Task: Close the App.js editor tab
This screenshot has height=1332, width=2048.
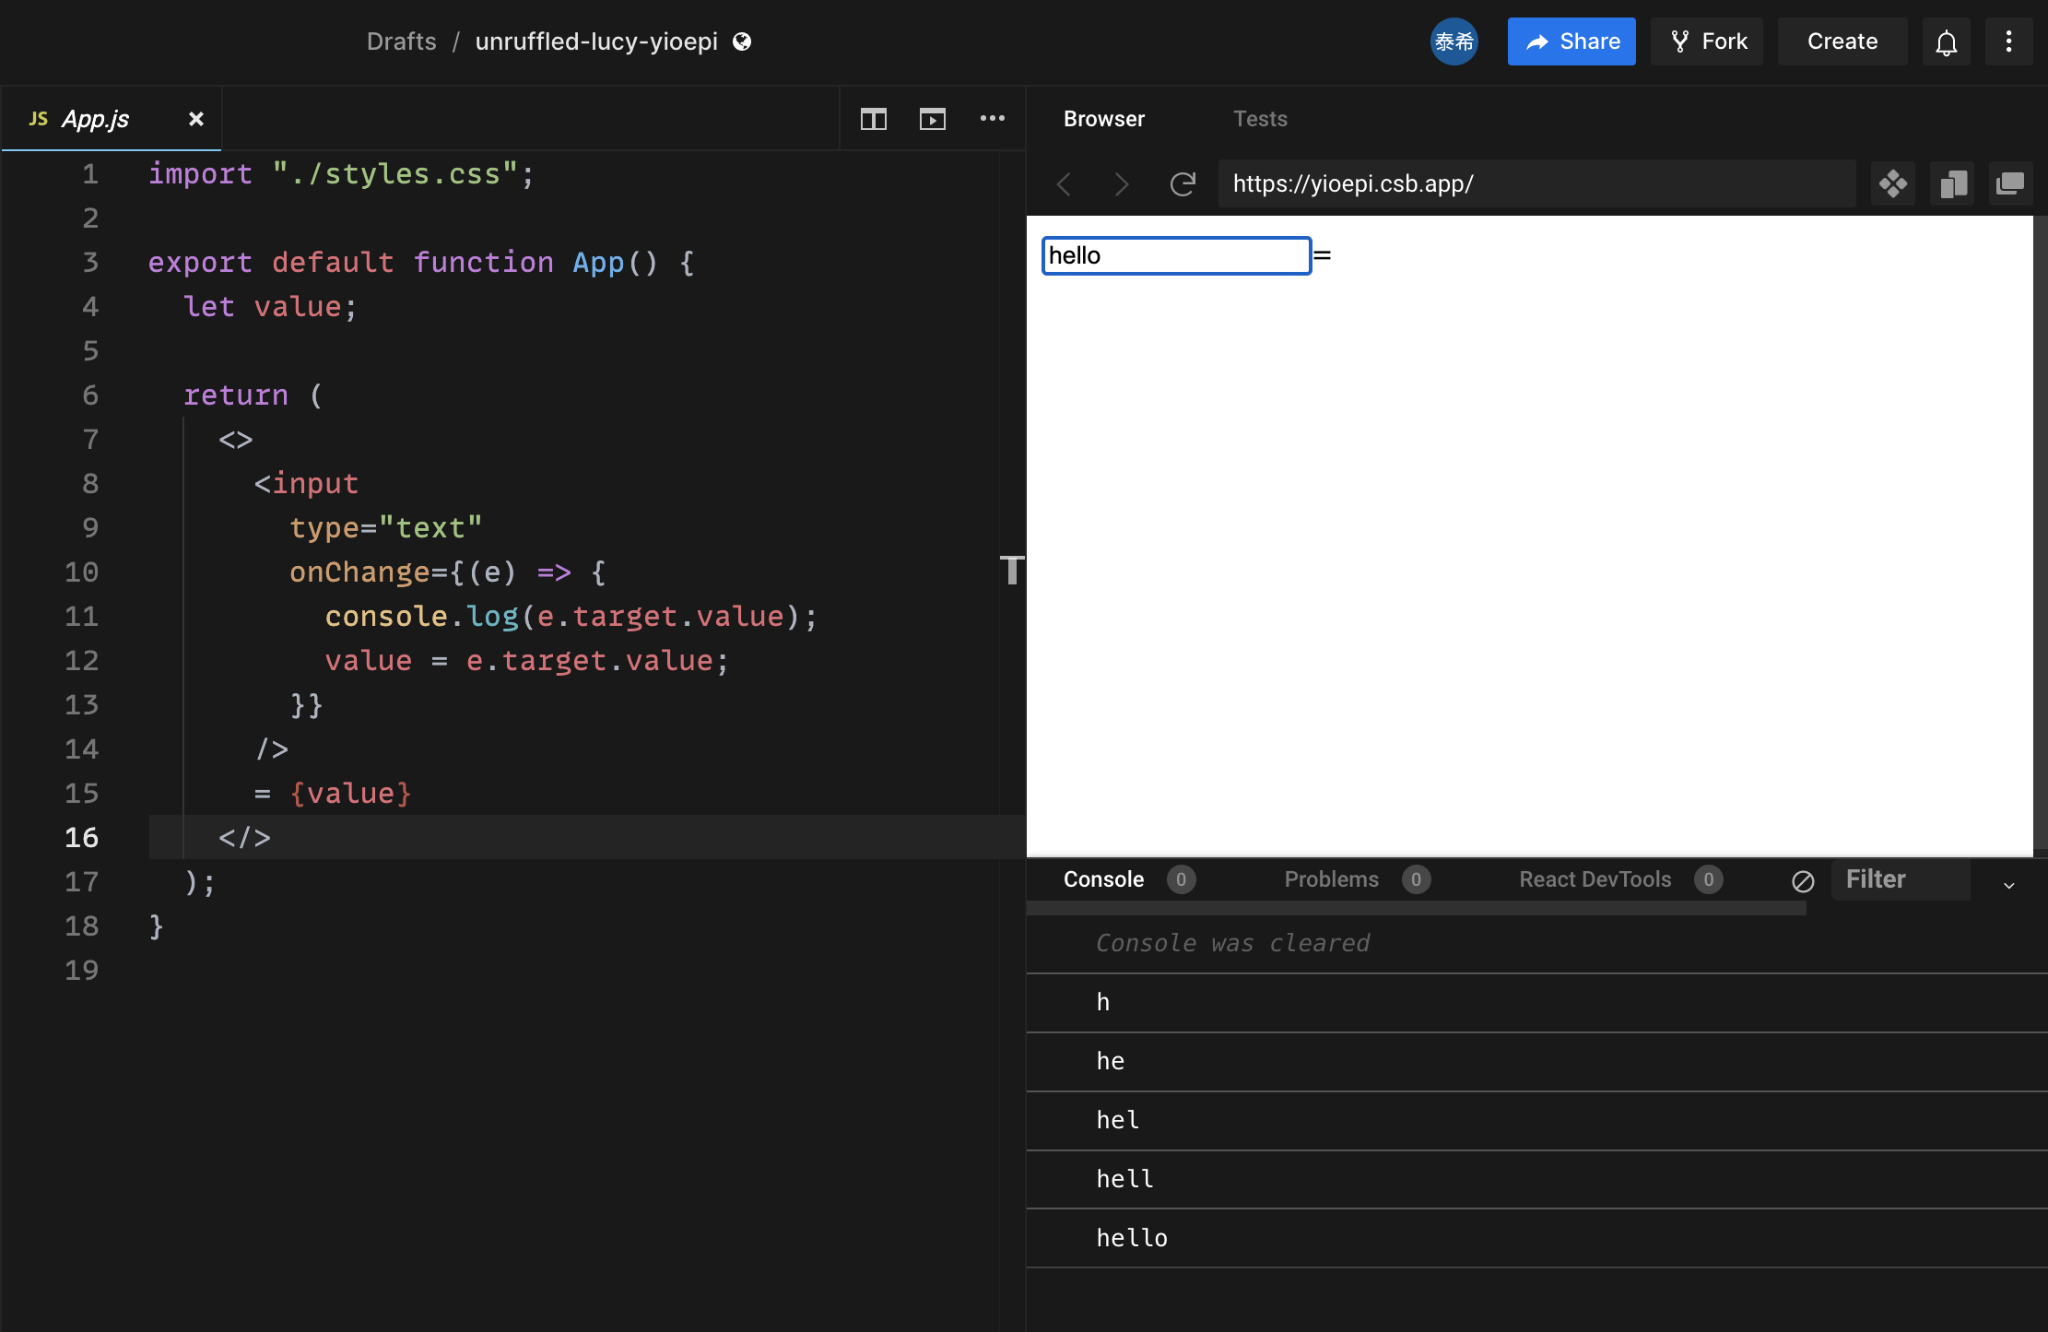Action: (x=195, y=119)
